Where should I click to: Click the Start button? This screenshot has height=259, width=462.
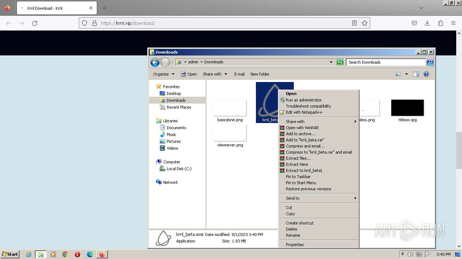click(x=10, y=254)
